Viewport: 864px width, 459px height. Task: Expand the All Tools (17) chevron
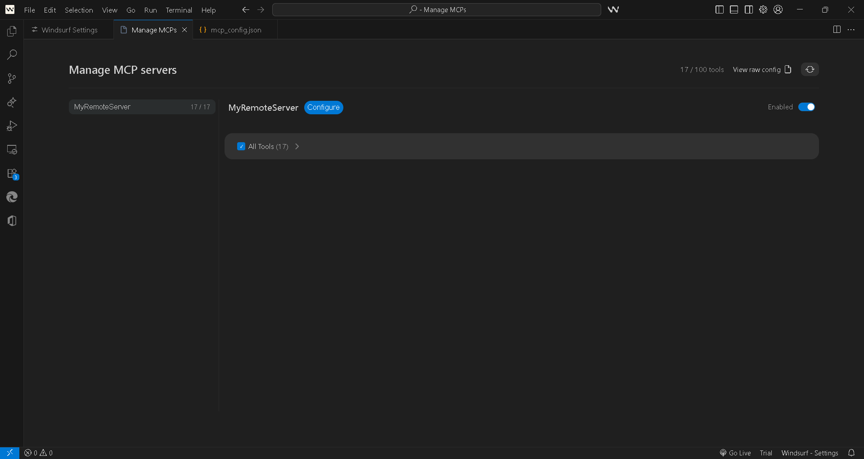pos(297,146)
